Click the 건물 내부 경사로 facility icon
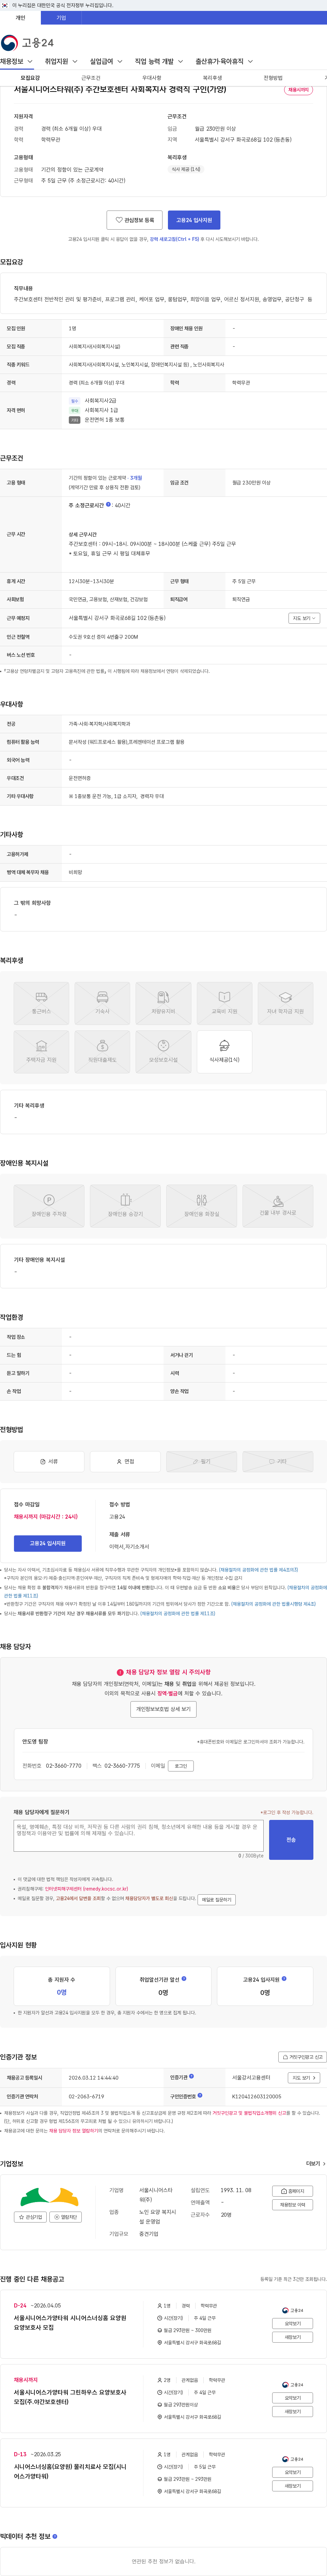This screenshot has width=327, height=2576. (x=278, y=1206)
